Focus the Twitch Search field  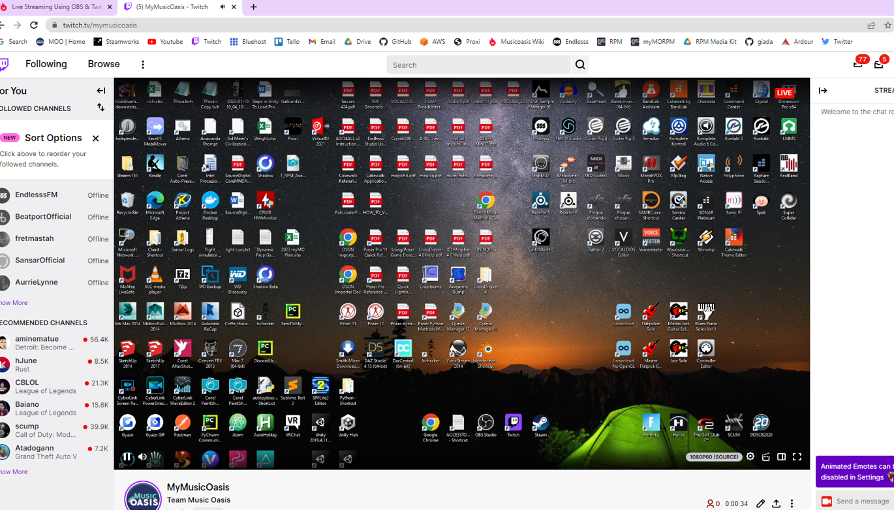click(x=478, y=65)
